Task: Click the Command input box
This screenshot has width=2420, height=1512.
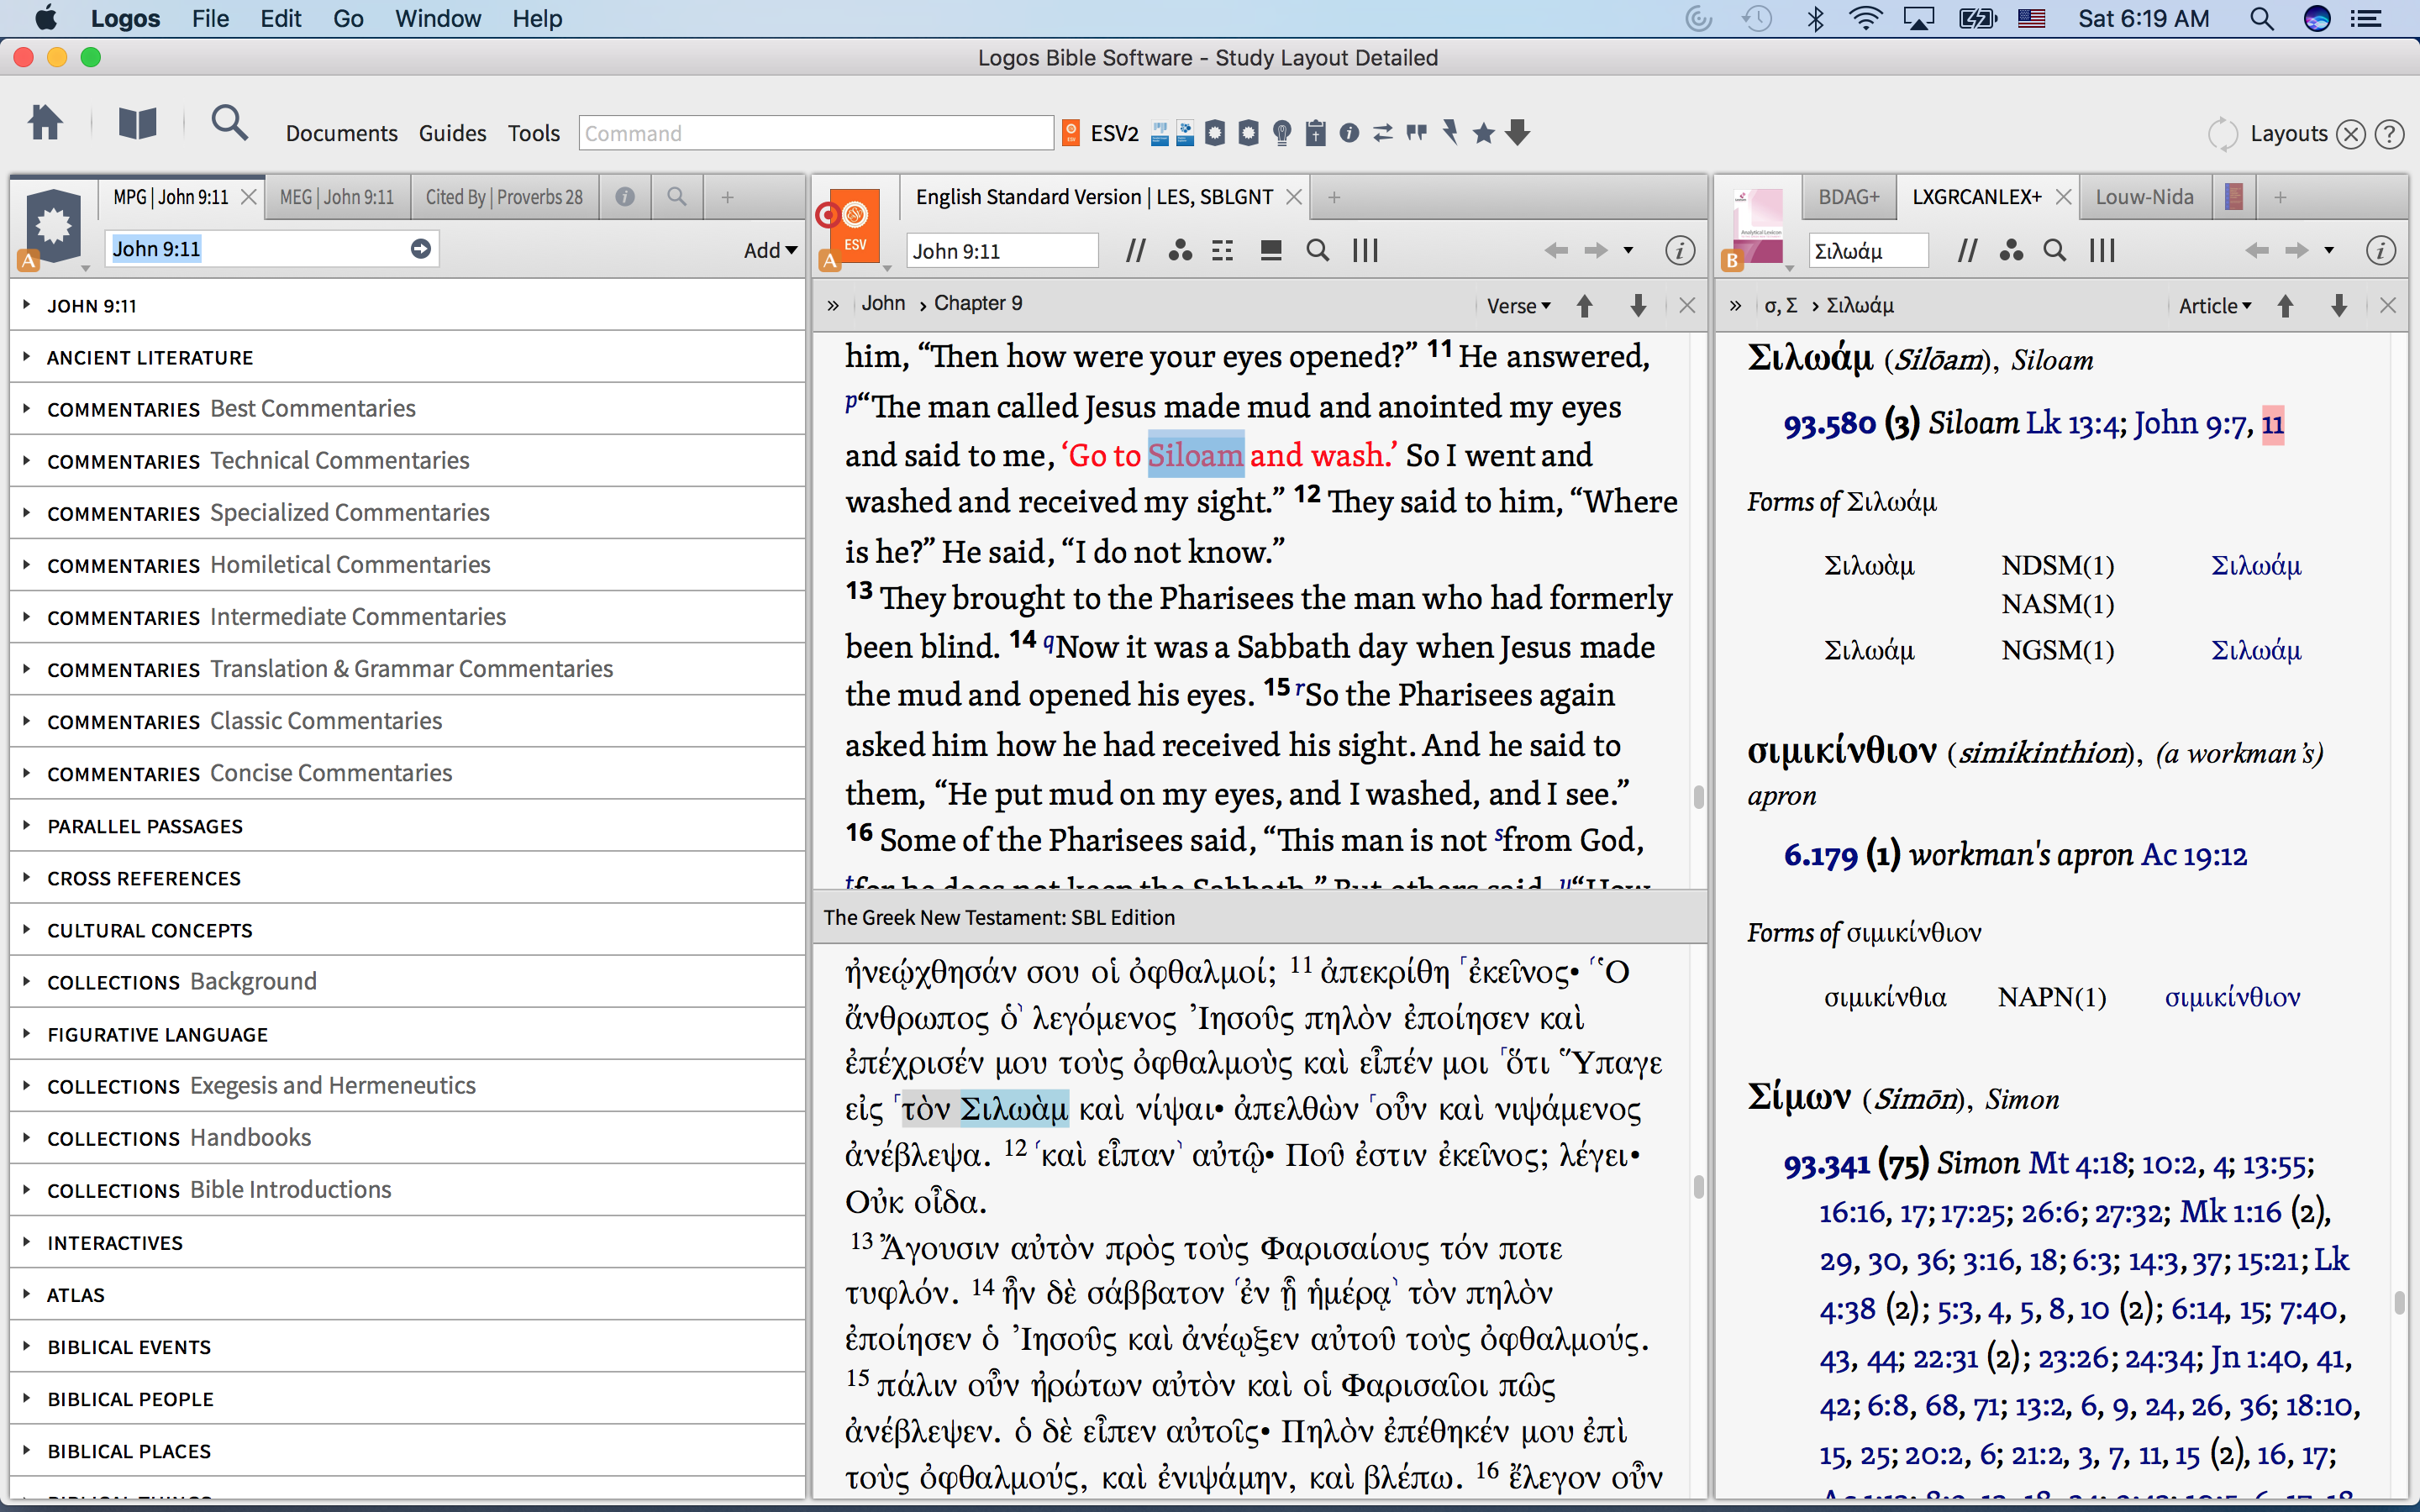Action: [816, 133]
